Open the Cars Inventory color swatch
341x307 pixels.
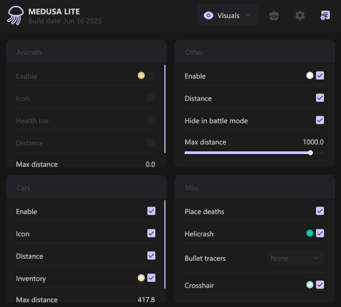(x=141, y=278)
